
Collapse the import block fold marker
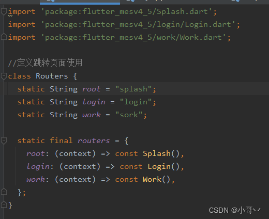(4, 11)
